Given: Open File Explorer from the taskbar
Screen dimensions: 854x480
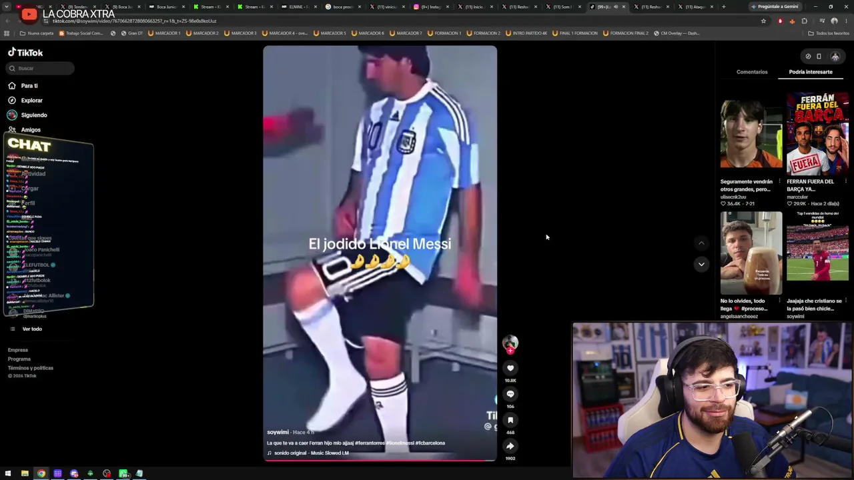Looking at the screenshot, I should tap(25, 474).
